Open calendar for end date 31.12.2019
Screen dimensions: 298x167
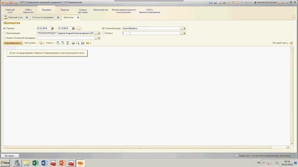[73, 28]
